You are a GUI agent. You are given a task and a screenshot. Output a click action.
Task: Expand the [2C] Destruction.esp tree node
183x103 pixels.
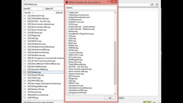[25, 16]
